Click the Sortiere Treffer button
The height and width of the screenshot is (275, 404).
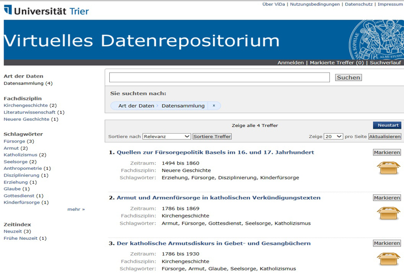212,136
